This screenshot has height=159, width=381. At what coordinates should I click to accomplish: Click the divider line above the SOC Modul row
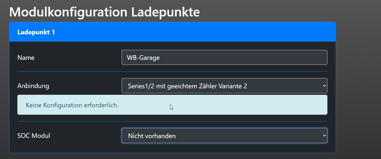pos(172,121)
